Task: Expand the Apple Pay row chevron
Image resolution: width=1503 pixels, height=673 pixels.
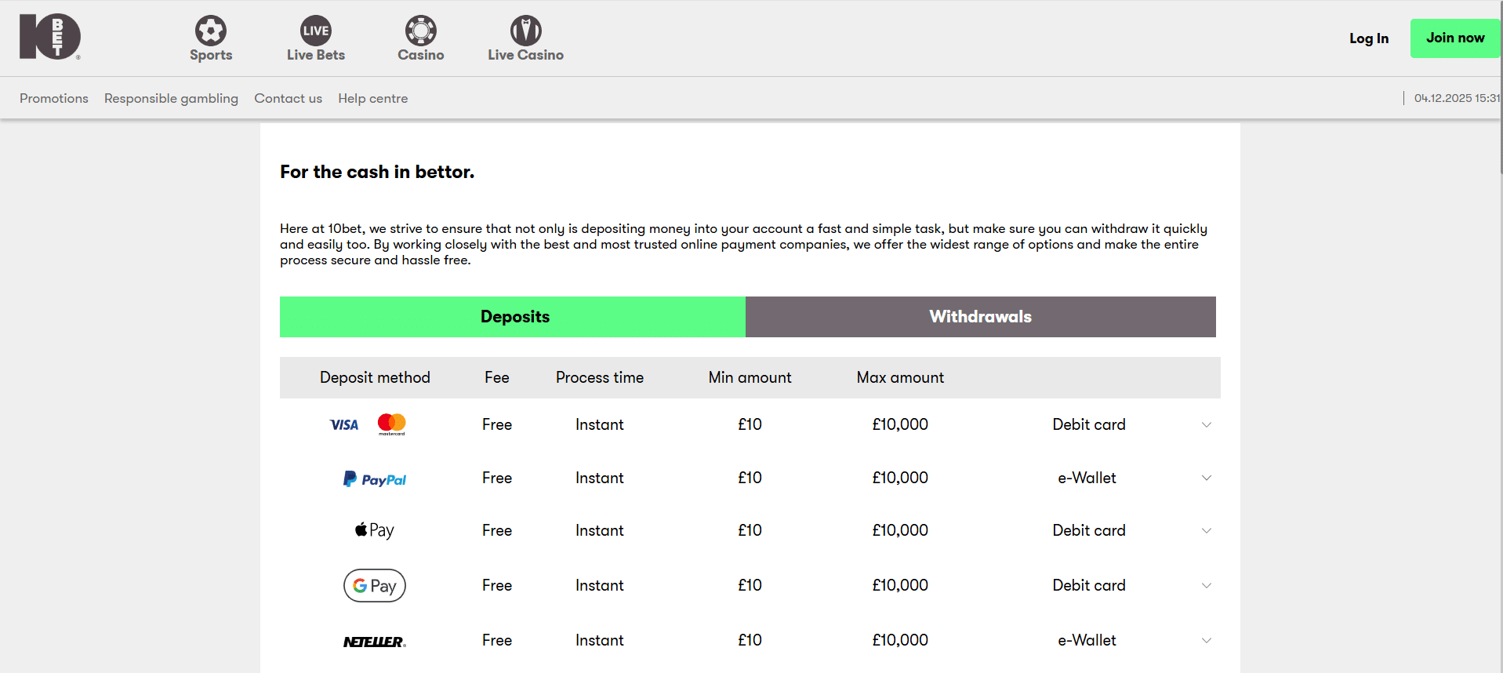Action: pyautogui.click(x=1207, y=531)
